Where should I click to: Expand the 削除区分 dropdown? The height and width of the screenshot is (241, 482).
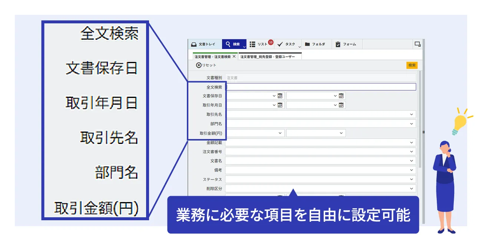412,188
